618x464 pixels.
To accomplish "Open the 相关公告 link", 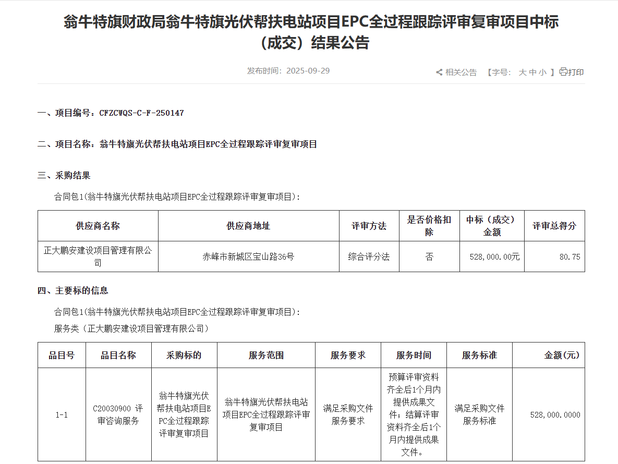I will (461, 72).
